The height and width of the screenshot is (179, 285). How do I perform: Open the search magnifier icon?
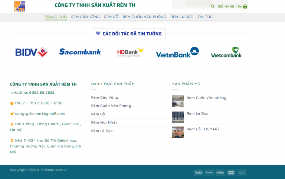coord(212,6)
